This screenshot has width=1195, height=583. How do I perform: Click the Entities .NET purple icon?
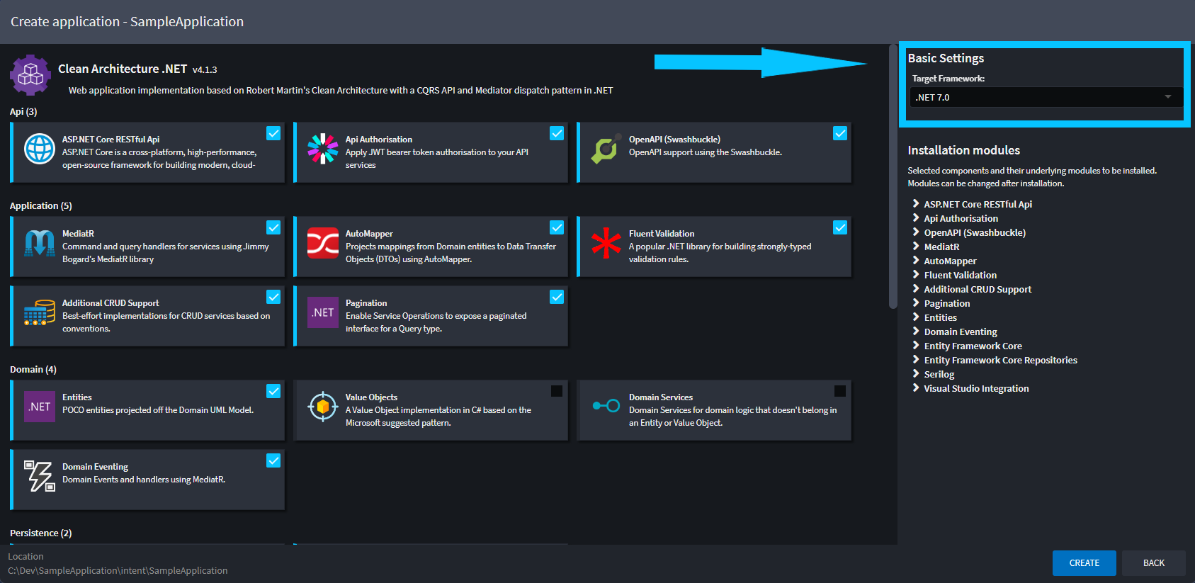40,407
